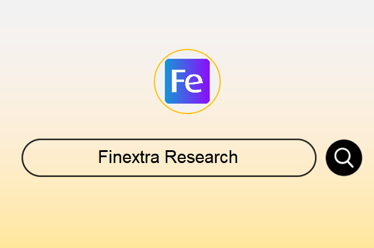Click the word Research in the search box
The image size is (374, 248).
[x=202, y=157]
